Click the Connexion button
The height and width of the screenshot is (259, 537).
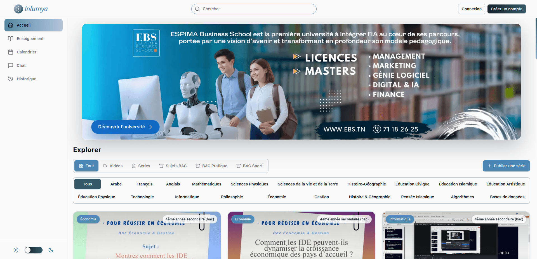(472, 9)
